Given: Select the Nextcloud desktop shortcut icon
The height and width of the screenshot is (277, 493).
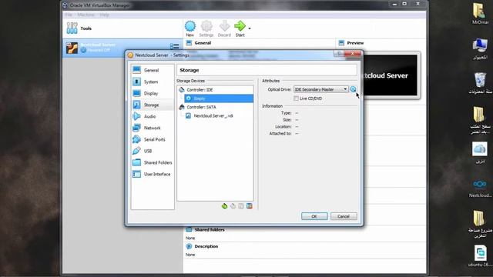Looking at the screenshot, I should click(x=480, y=188).
